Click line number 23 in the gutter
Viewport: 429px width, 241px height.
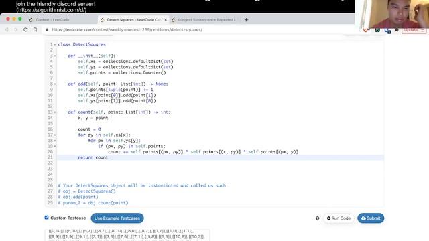(50, 169)
